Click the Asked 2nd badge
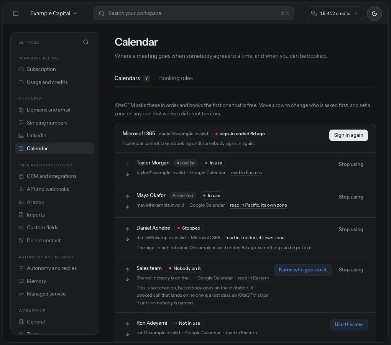 [x=182, y=195]
